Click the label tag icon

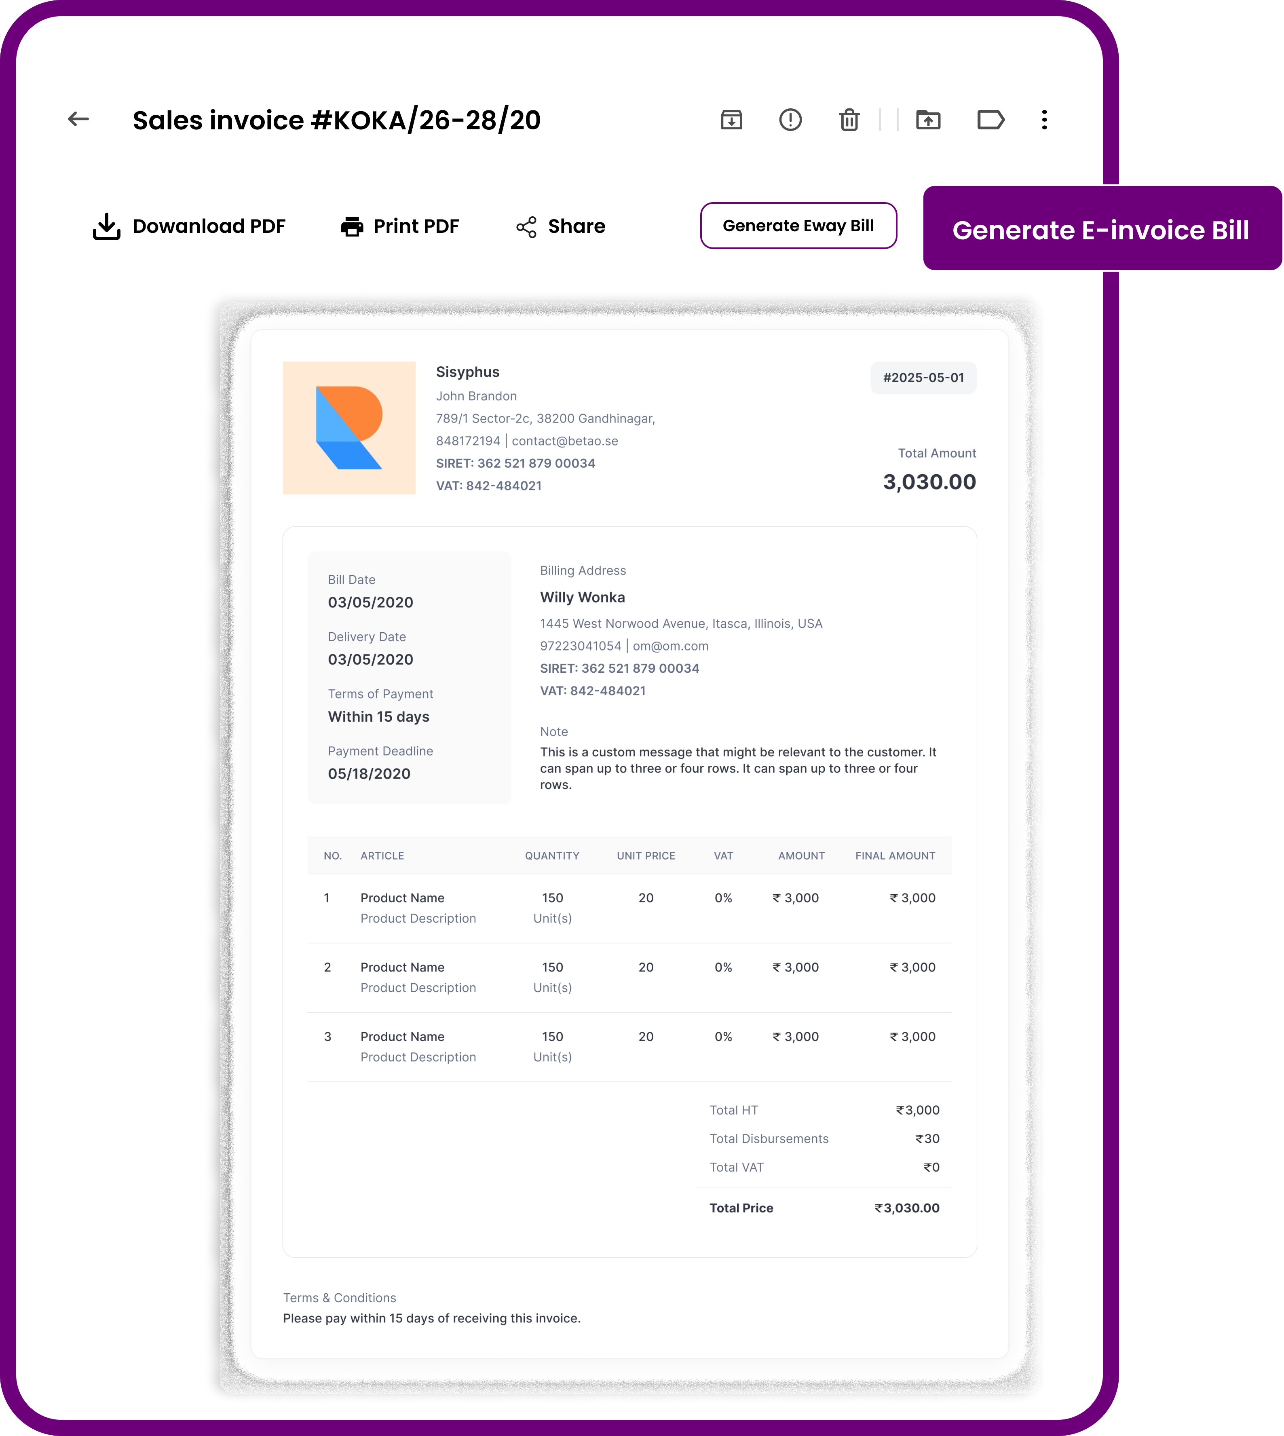coord(990,120)
